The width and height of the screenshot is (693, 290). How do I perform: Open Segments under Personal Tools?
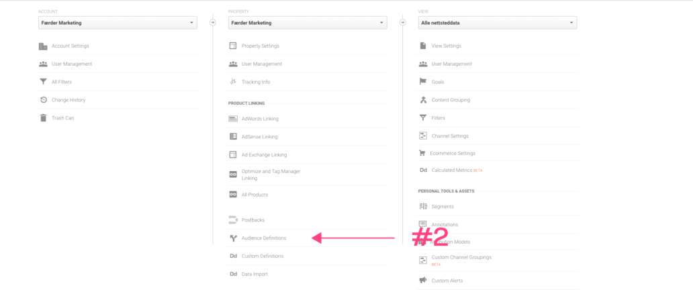click(x=443, y=207)
